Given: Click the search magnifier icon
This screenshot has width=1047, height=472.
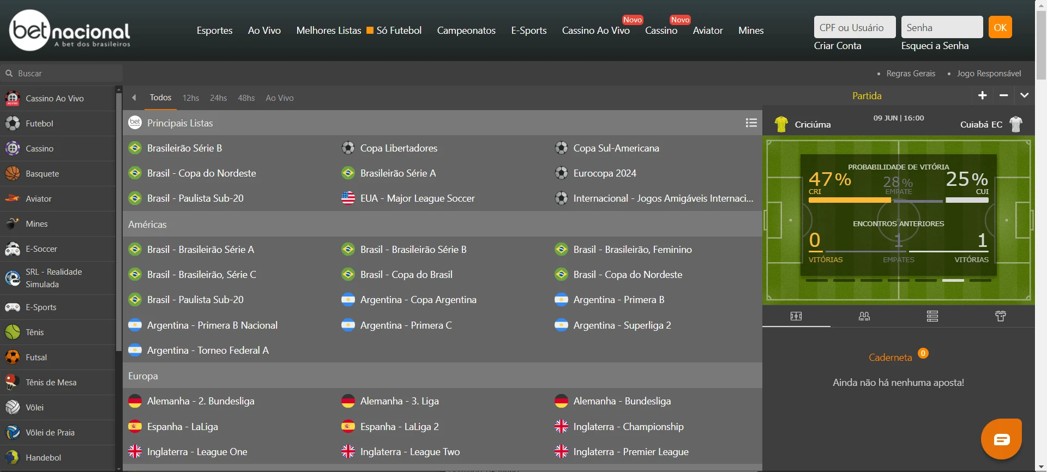Looking at the screenshot, I should point(9,73).
